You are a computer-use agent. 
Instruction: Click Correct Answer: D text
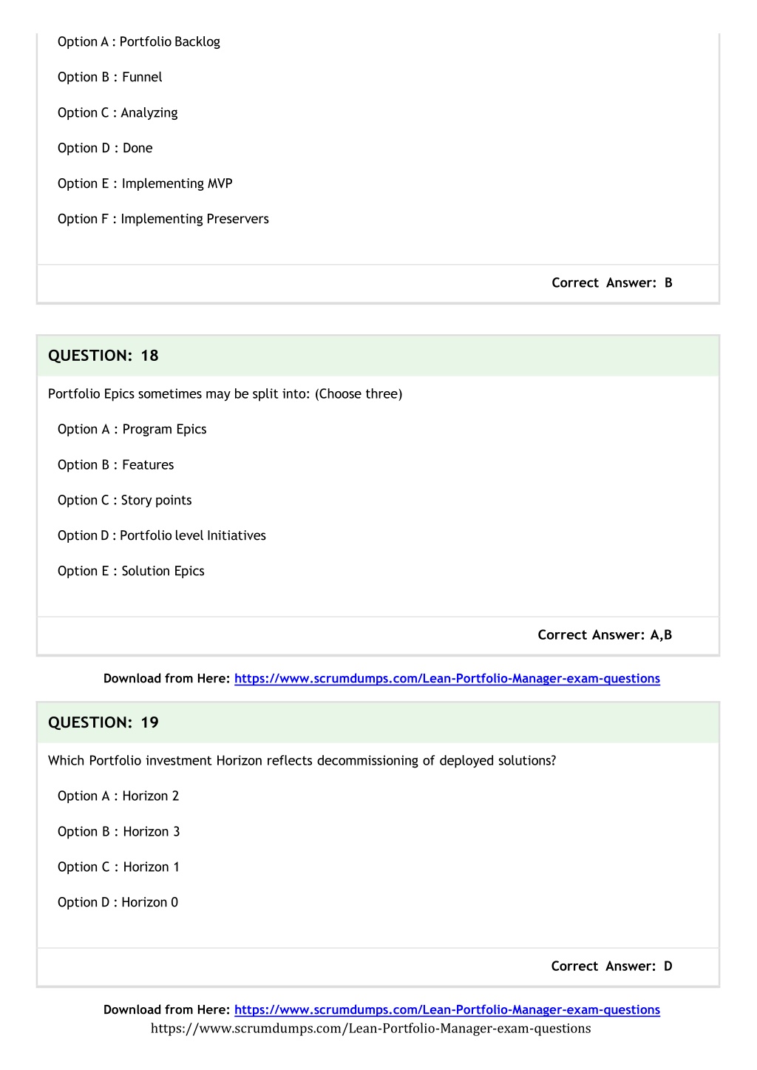click(612, 966)
